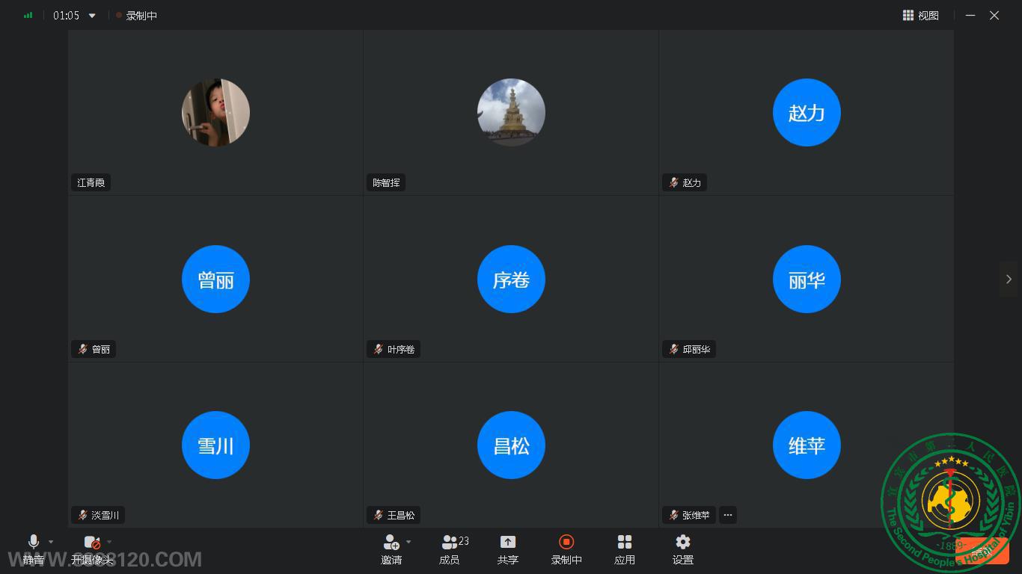
Task: Expand the arrow next to 邀请
Action: click(409, 542)
